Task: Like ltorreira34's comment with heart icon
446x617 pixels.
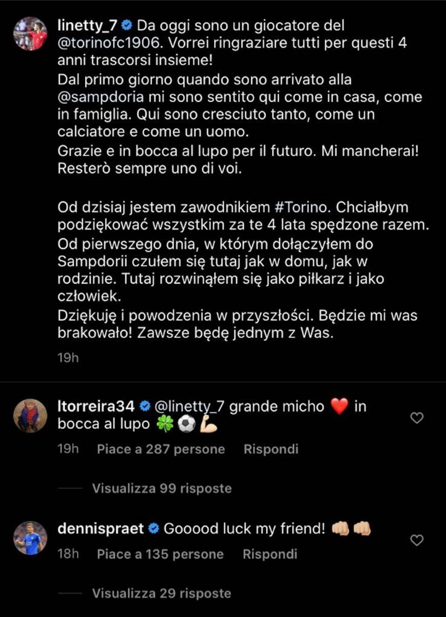Action: (417, 419)
